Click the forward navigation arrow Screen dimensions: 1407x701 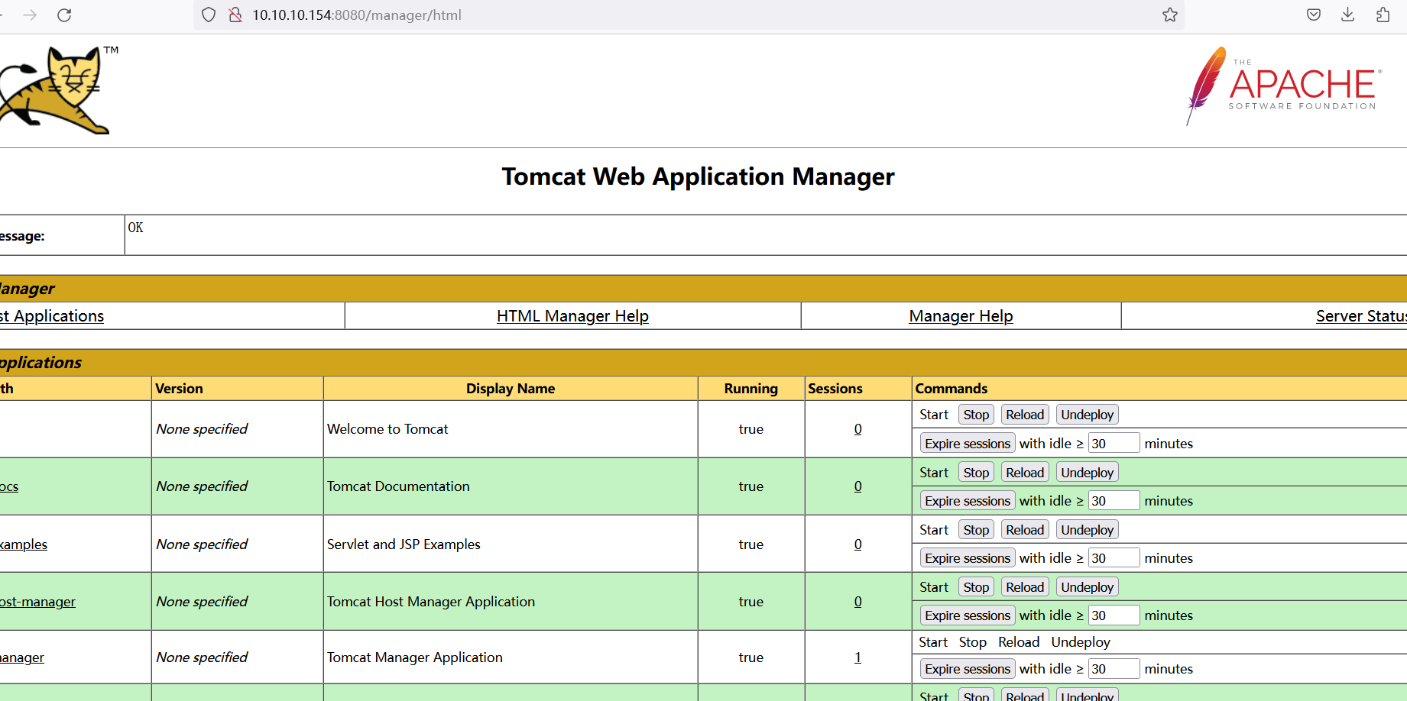click(x=30, y=15)
